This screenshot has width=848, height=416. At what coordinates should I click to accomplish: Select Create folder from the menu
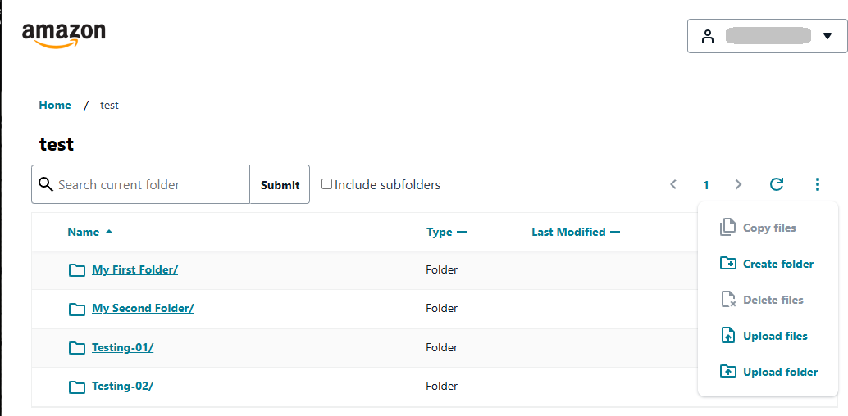point(777,264)
